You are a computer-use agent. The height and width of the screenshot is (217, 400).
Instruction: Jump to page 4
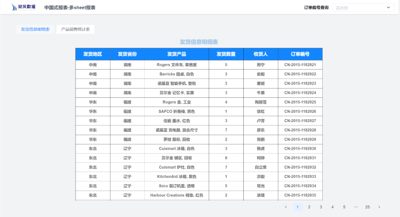tap(333, 207)
